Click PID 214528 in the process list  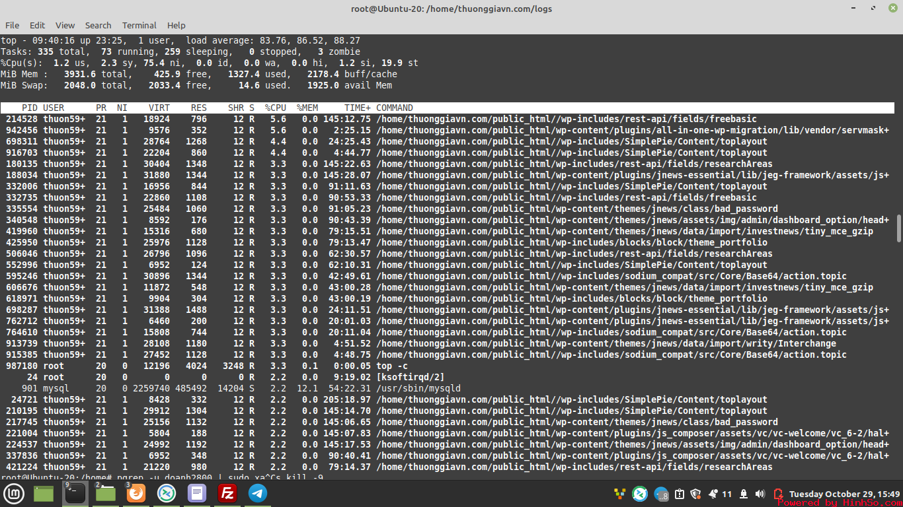pyautogui.click(x=22, y=119)
